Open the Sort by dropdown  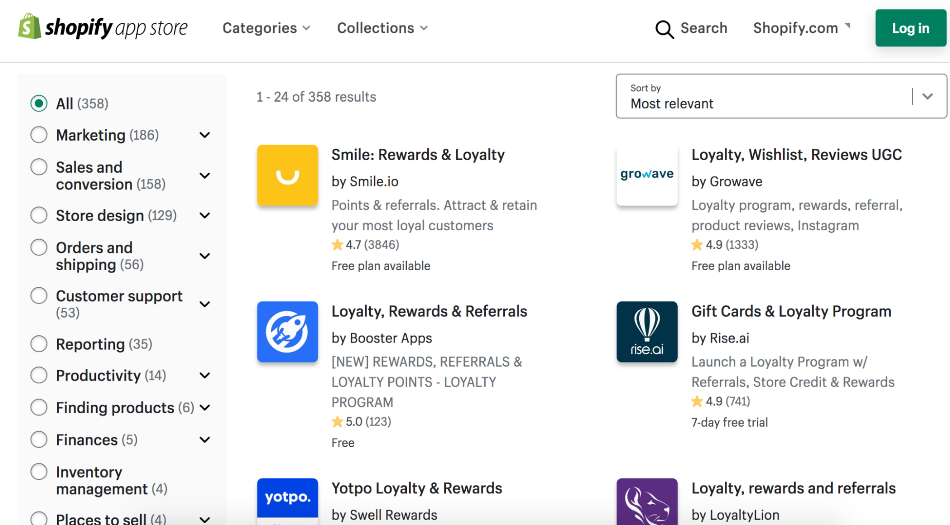point(781,96)
